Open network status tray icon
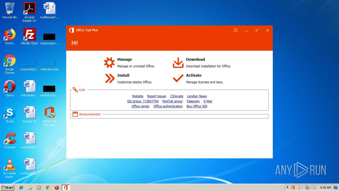339x191 pixels. 307,188
